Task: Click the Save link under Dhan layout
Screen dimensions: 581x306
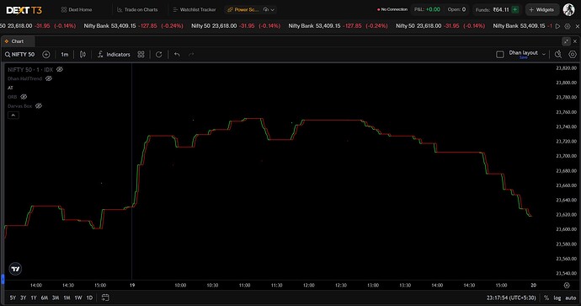Action: 523,58
